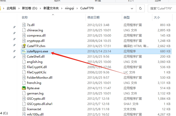Image resolution: width=176 pixels, height=116 pixels.
Task: Go to 新建文件夹 in the breadcrumb path
Action: click(51, 8)
